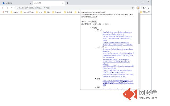Click the last-updated timestamp 2018/10/24 text

pyautogui.click(x=101, y=24)
